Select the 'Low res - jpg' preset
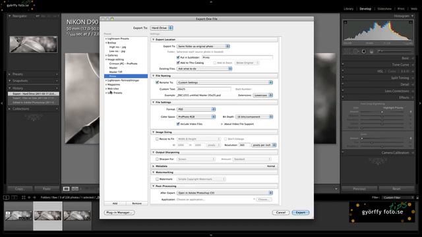Image resolution: width=422 pixels, height=237 pixels. [x=117, y=51]
